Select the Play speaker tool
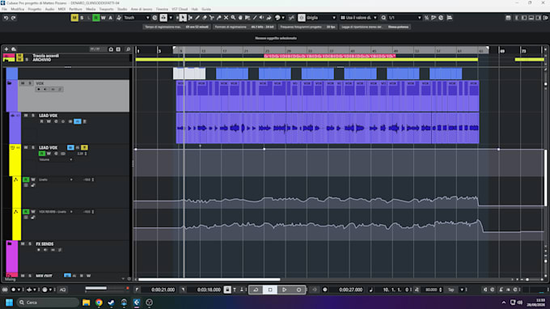Viewport: 550px width, 309px height. click(x=262, y=18)
